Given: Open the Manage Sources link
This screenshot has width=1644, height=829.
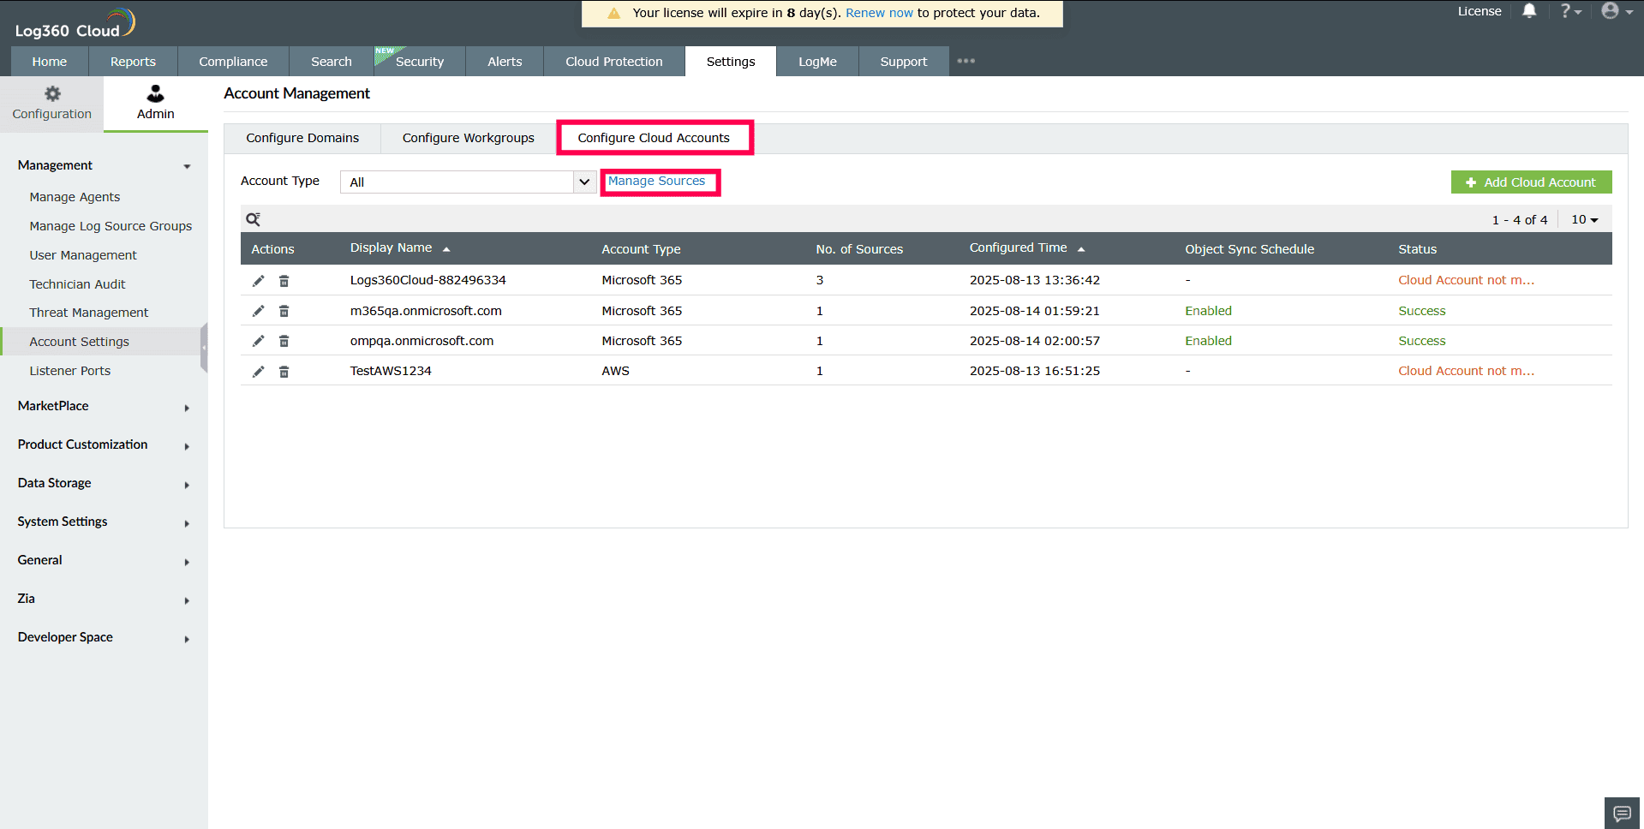Looking at the screenshot, I should (656, 181).
